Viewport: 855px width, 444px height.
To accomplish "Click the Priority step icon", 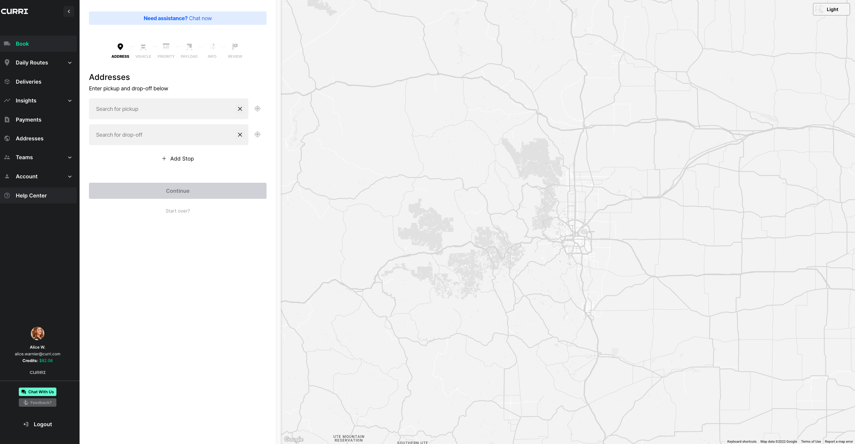I will [x=166, y=47].
